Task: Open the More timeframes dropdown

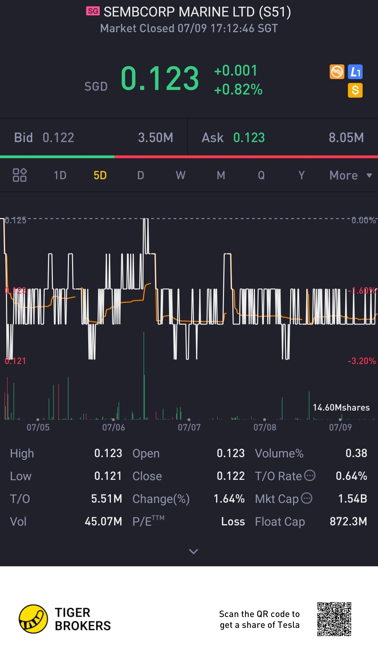Action: (x=351, y=175)
